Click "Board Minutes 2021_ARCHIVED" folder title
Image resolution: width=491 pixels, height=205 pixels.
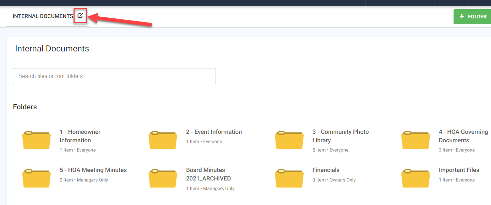208,174
